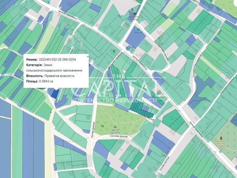The height and width of the screenshot is (178, 237).
Task: Click the small black marker on the left road
Action: (50, 112)
